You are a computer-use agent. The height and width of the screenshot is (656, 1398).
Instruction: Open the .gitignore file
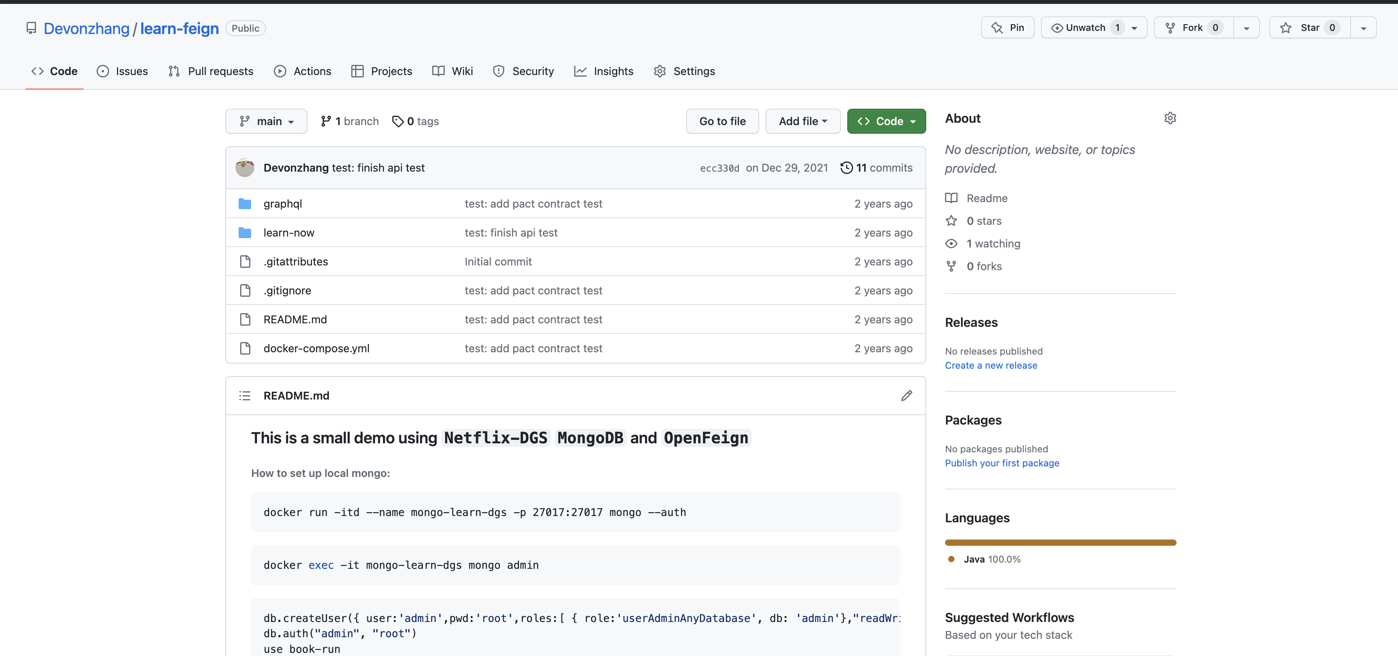pos(287,290)
